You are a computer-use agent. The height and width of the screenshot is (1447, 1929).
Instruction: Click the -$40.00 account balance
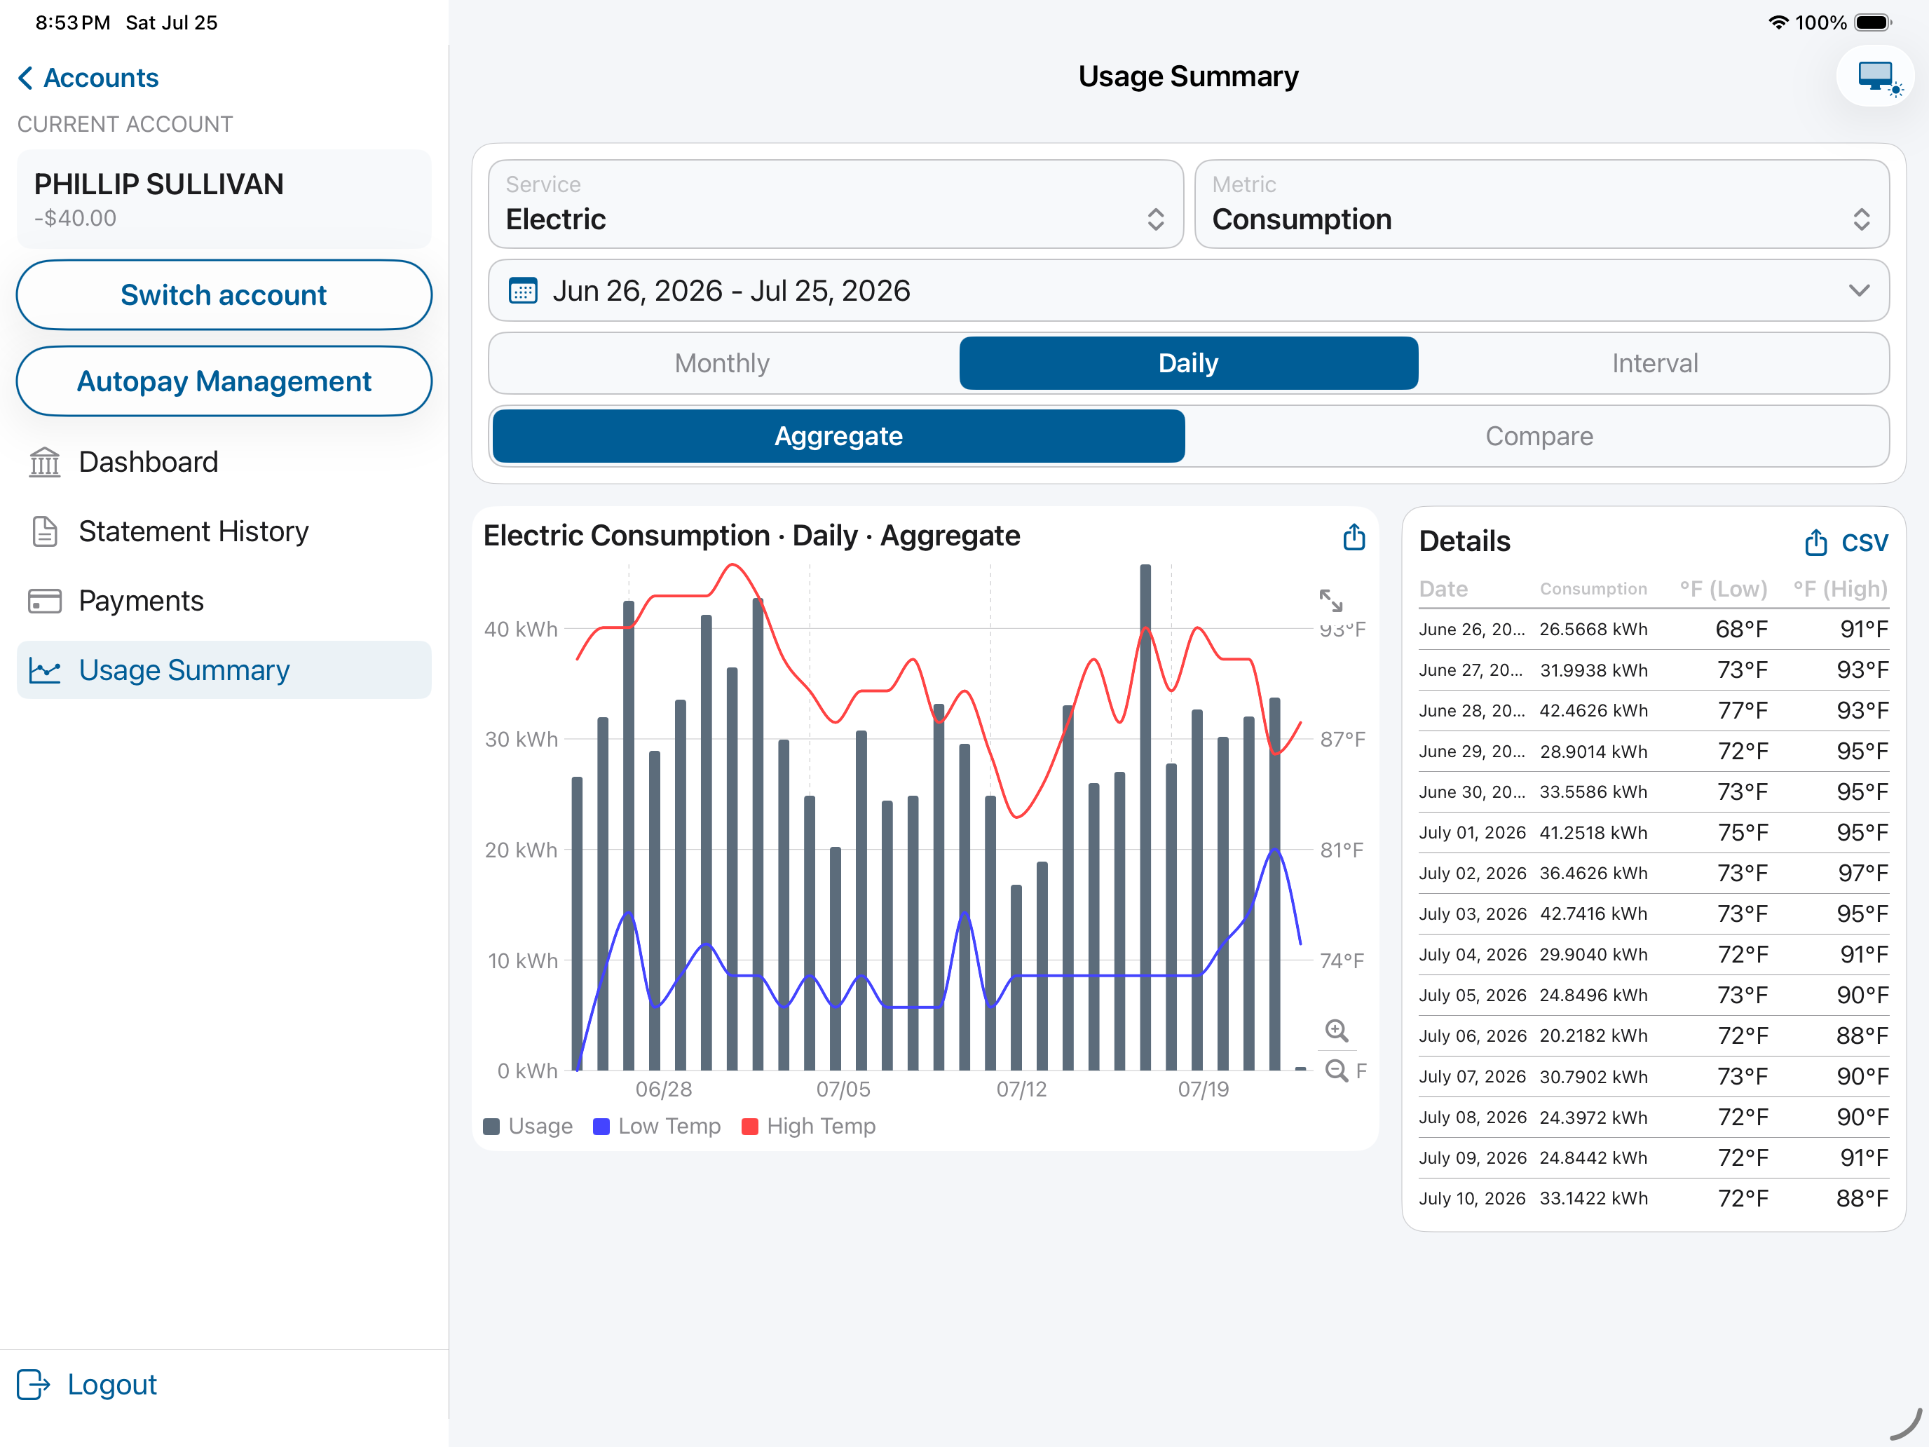point(75,218)
